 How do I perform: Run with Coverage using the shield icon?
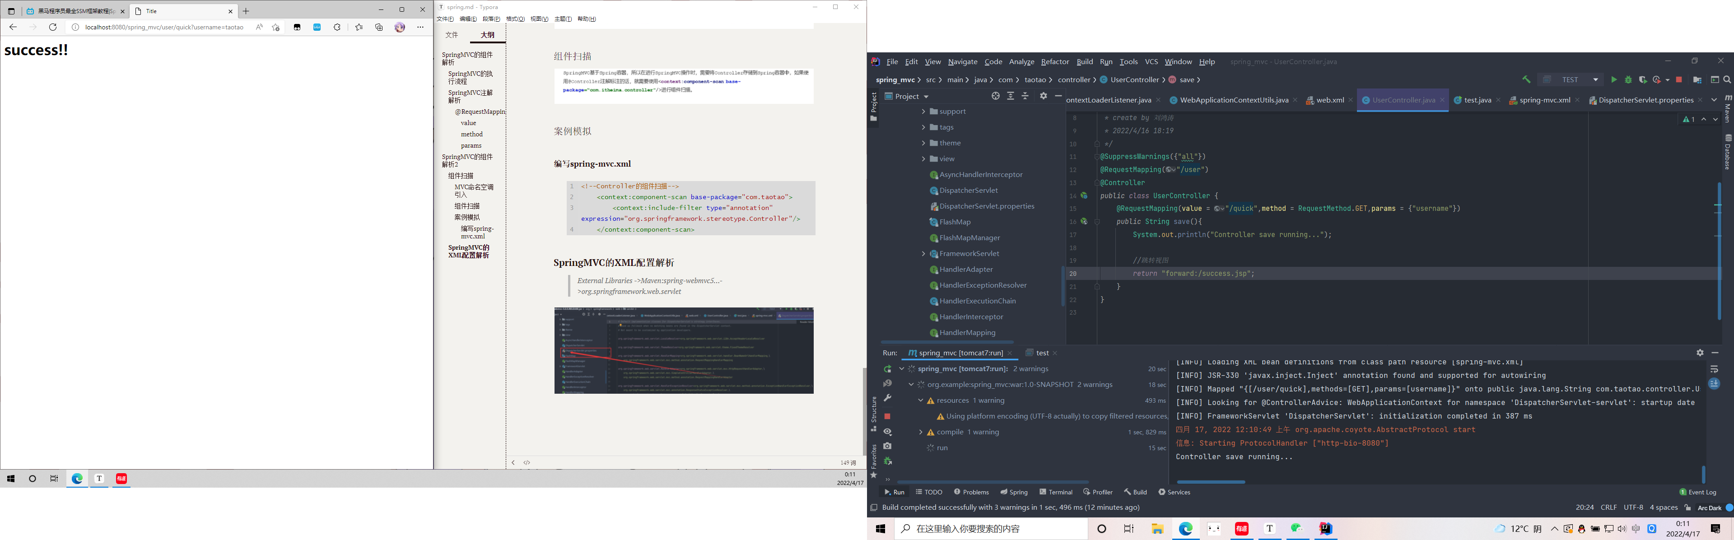tap(1642, 79)
